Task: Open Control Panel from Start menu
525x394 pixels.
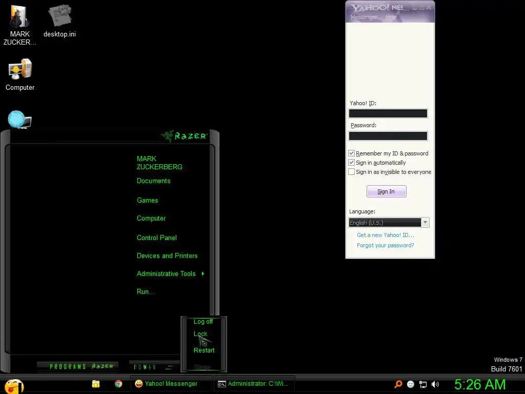Action: point(157,238)
